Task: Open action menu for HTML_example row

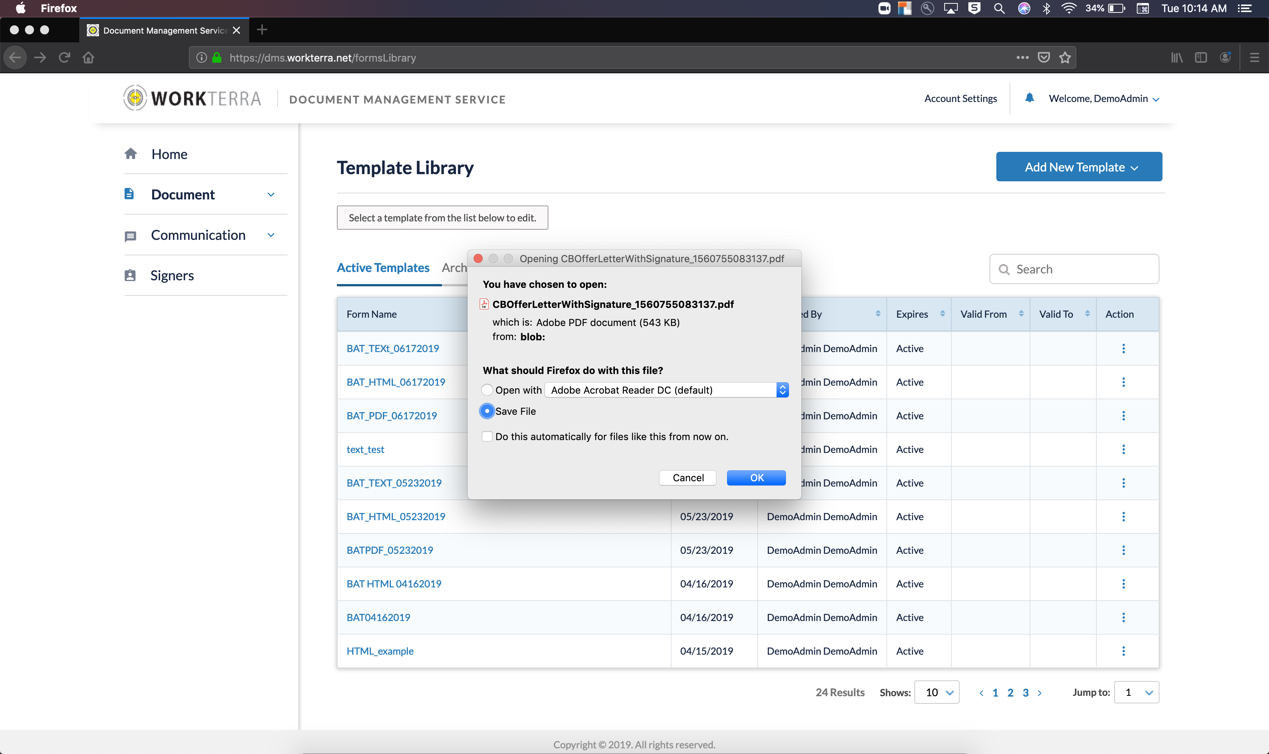Action: click(x=1123, y=651)
